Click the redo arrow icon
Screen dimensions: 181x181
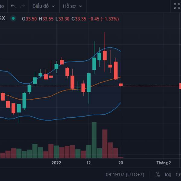[x=23, y=6]
